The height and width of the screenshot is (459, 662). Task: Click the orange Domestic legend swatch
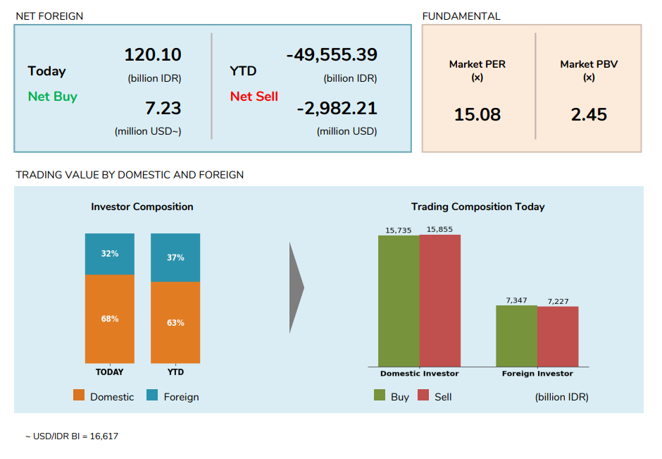pyautogui.click(x=79, y=396)
